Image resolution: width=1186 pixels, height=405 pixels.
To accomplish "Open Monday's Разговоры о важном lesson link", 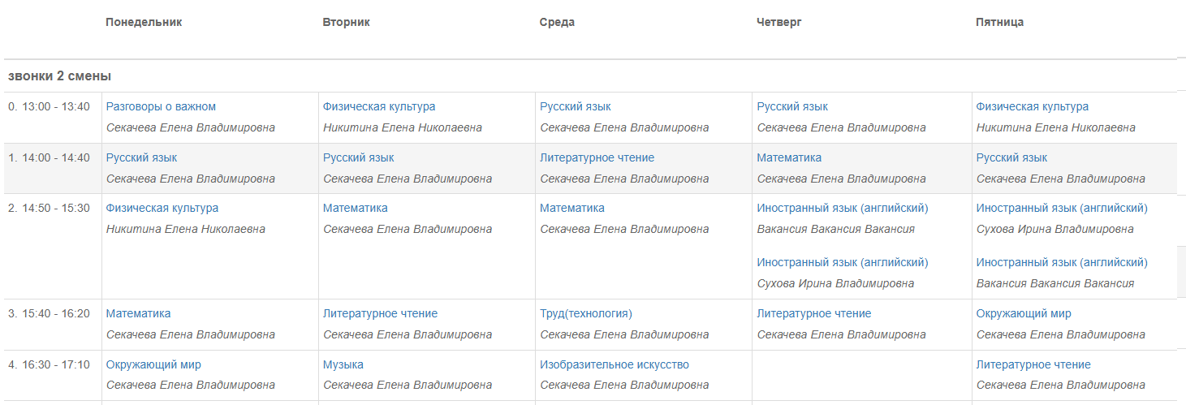I will pos(161,106).
